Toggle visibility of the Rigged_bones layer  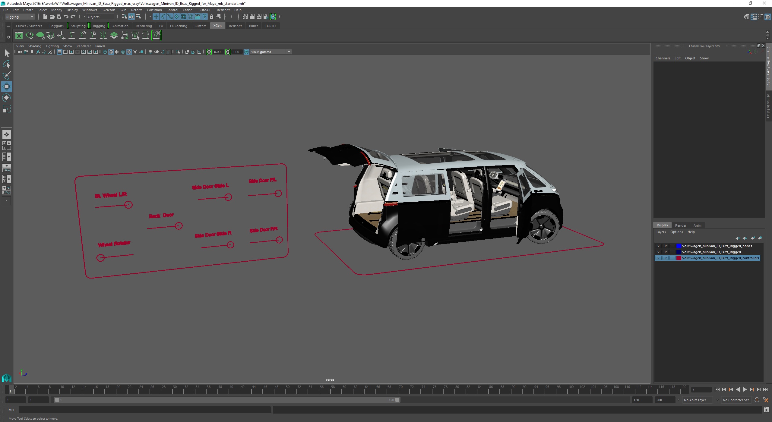tap(658, 246)
